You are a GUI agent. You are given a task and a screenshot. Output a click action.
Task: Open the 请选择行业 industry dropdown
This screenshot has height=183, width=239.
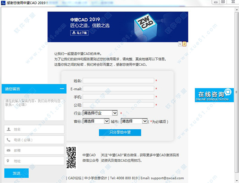click(x=100, y=113)
